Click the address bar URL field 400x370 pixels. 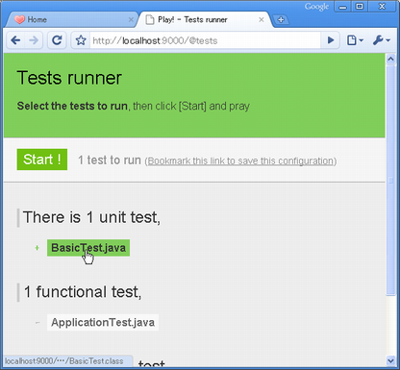tap(205, 40)
